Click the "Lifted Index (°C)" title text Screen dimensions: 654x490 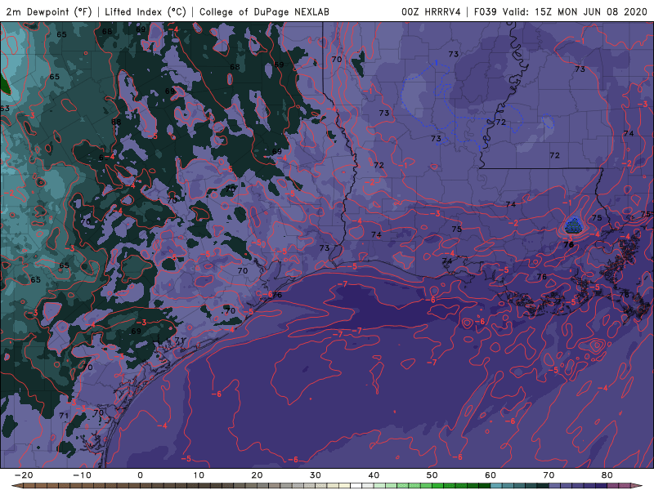[x=146, y=11]
